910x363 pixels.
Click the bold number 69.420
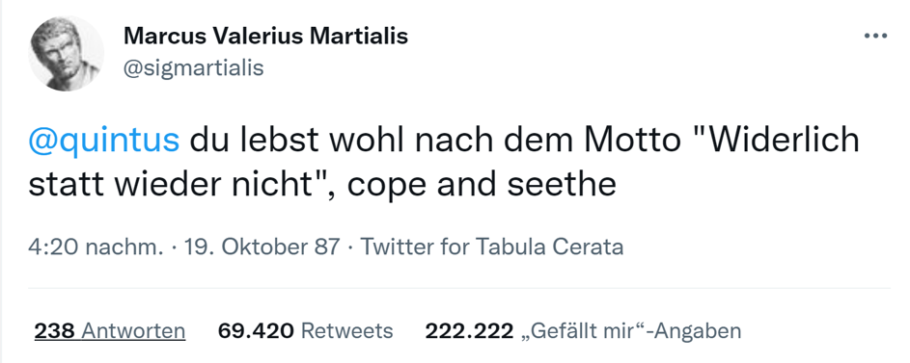(x=256, y=331)
